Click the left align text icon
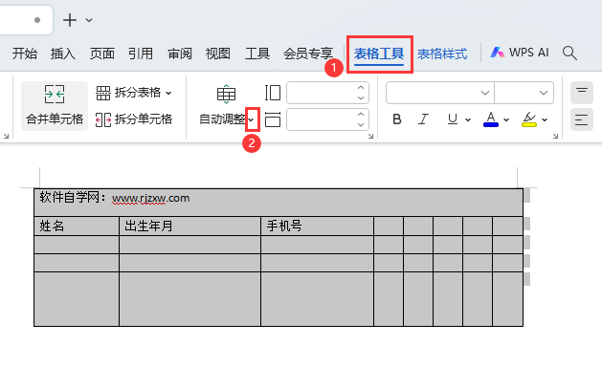 pos(582,119)
